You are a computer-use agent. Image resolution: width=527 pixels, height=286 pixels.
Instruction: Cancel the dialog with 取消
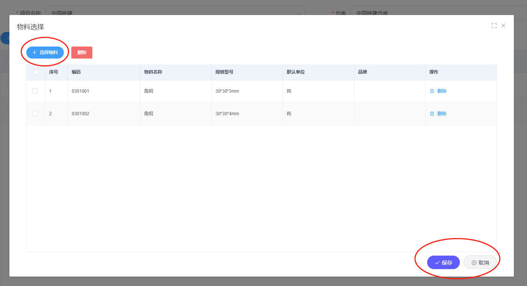click(x=480, y=263)
